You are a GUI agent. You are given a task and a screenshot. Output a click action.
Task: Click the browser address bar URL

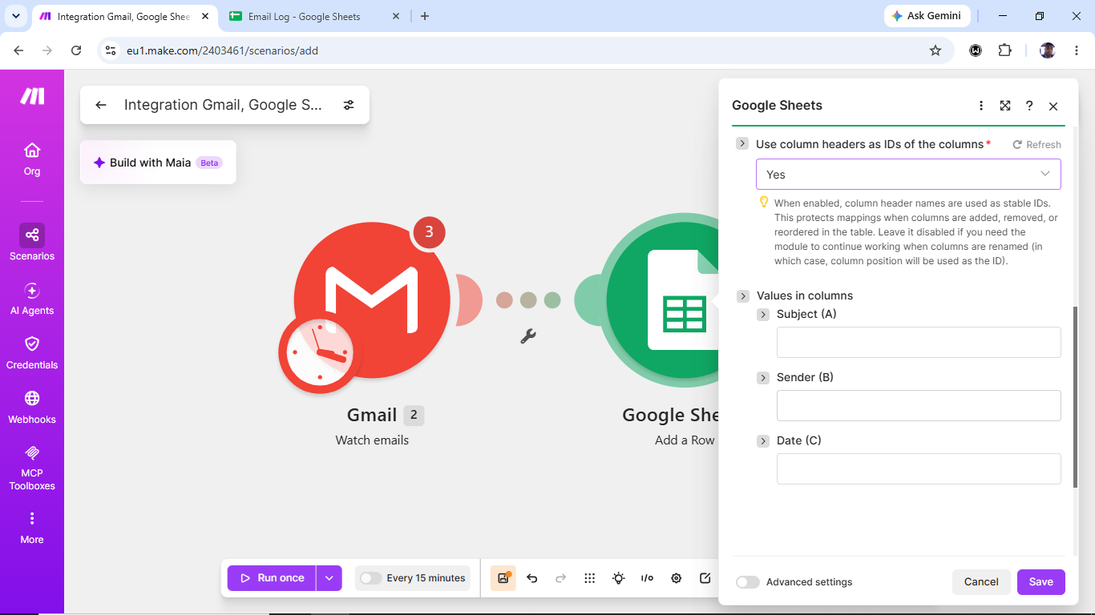click(x=222, y=50)
